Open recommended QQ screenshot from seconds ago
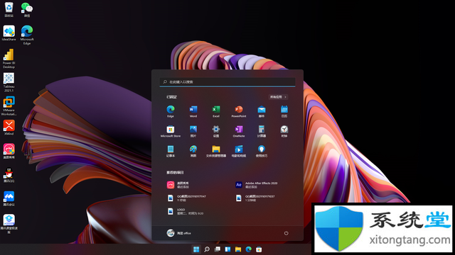The width and height of the screenshot is (455, 255). (x=186, y=198)
